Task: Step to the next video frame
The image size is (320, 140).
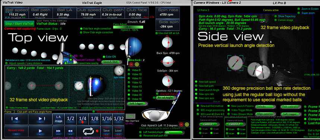Action: [x=40, y=119]
